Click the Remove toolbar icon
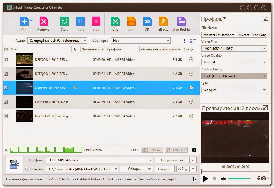The width and height of the screenshot is (274, 188). (43, 21)
